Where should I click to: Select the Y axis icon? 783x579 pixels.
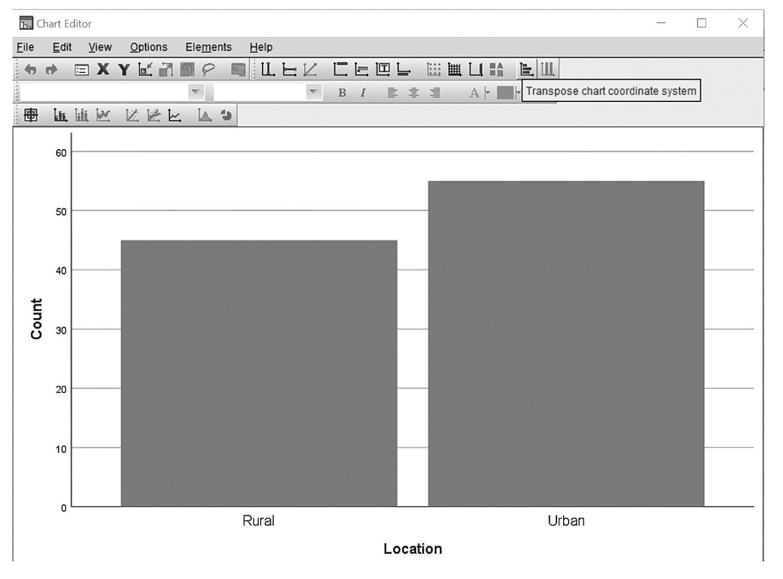click(x=124, y=69)
